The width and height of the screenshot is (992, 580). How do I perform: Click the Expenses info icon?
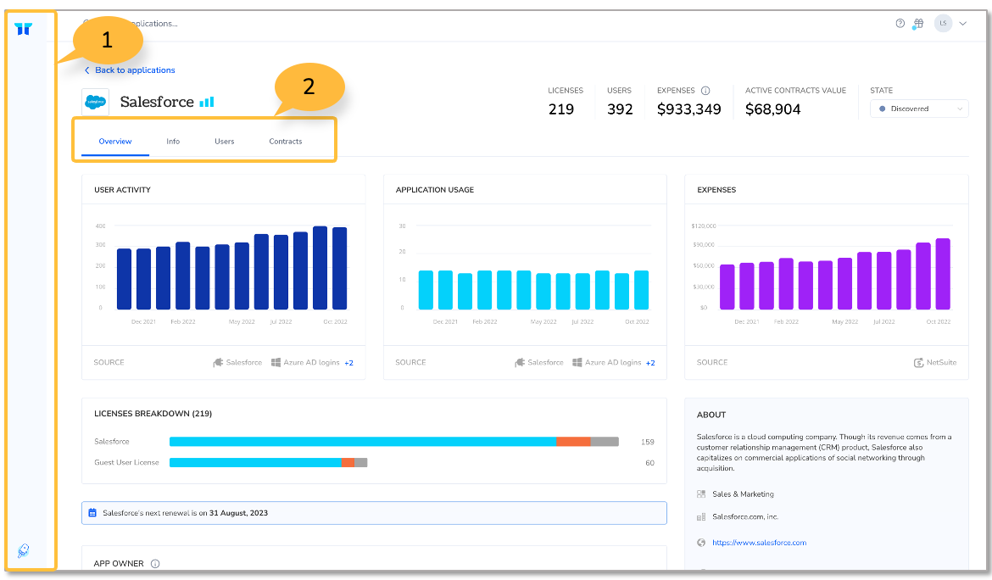(x=705, y=91)
